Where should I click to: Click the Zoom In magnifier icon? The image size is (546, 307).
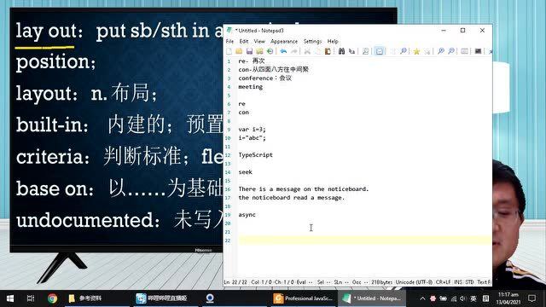pos(441,51)
